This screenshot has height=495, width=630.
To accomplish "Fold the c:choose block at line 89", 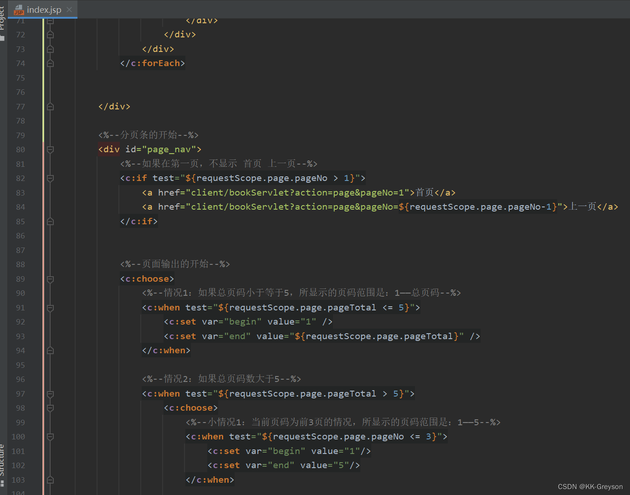I will pos(51,279).
